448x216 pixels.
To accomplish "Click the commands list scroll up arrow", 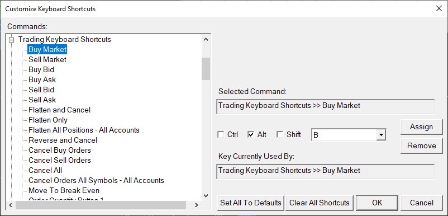I will click(206, 40).
